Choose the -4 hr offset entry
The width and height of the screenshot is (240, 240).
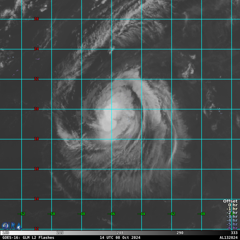[x=232, y=220]
